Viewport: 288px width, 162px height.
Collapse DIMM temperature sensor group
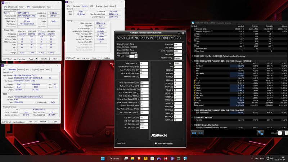click(193, 125)
